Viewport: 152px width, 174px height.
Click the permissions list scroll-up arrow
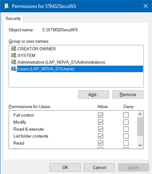point(140,114)
